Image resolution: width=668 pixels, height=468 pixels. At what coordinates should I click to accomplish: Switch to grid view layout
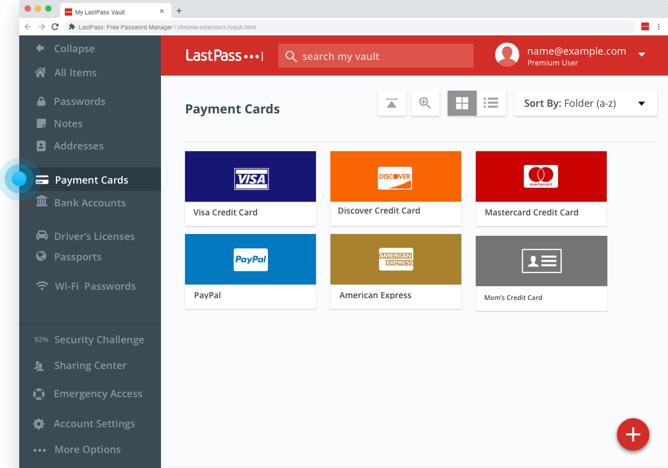pyautogui.click(x=462, y=103)
